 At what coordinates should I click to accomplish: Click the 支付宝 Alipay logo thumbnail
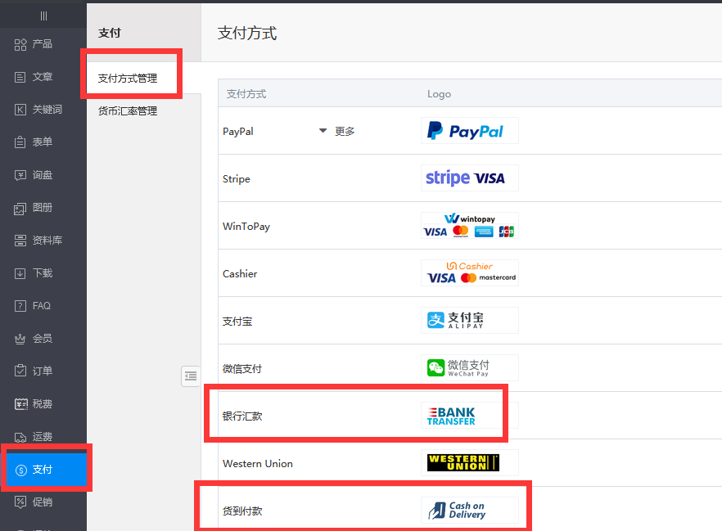point(469,321)
